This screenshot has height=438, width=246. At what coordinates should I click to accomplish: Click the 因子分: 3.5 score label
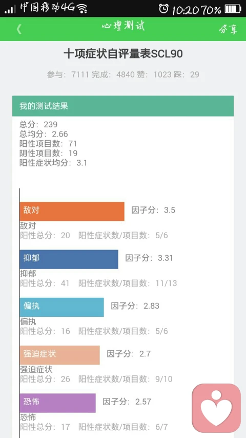[153, 210]
